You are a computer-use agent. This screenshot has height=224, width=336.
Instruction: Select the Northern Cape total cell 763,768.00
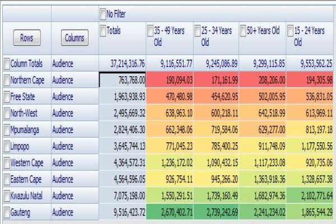(x=122, y=80)
